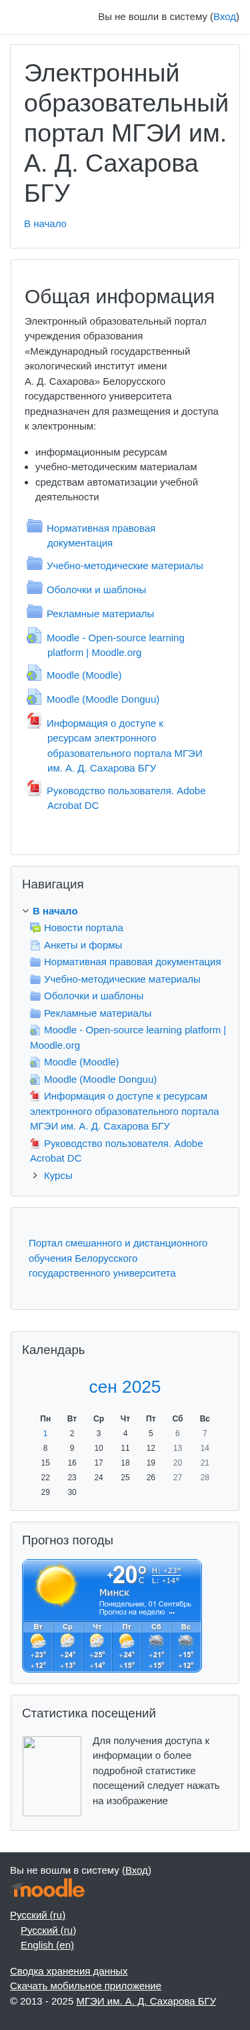
Task: Select day 1 in the calendar
Action: point(45,1433)
